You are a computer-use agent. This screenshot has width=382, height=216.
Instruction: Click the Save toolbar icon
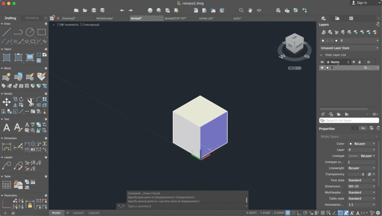point(94,10)
